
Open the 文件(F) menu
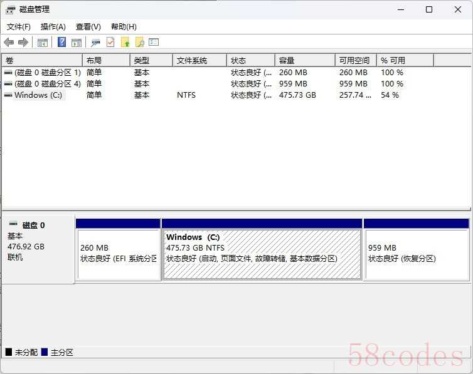[19, 27]
